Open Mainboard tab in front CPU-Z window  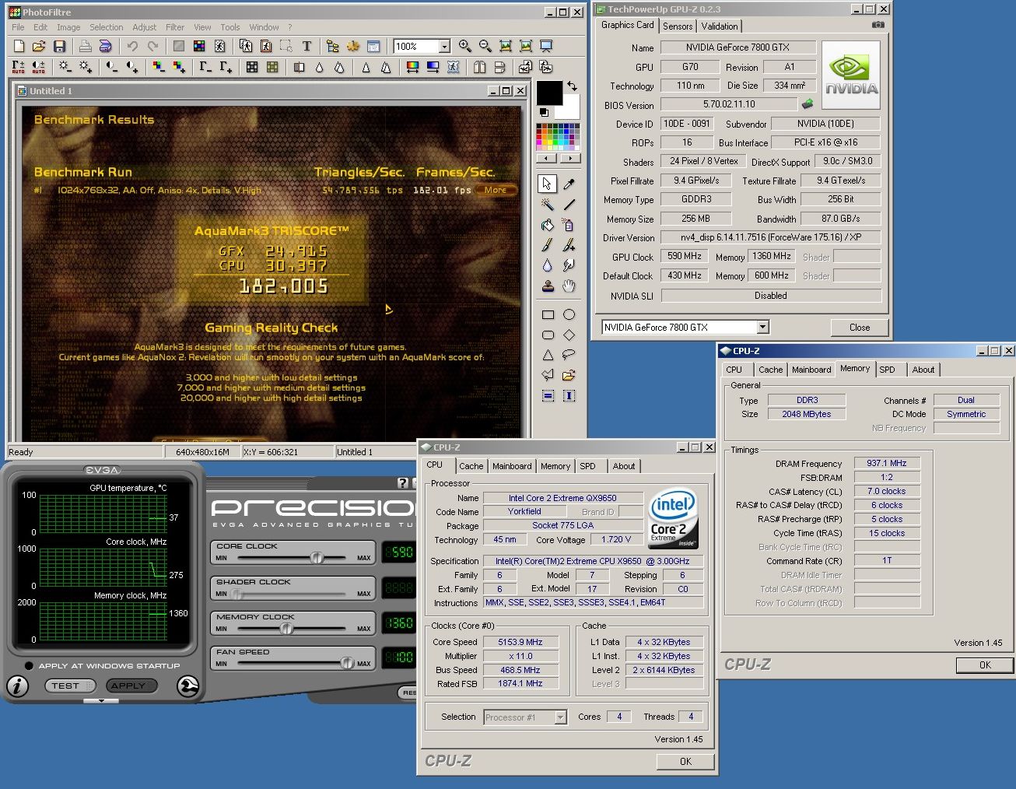[x=512, y=466]
